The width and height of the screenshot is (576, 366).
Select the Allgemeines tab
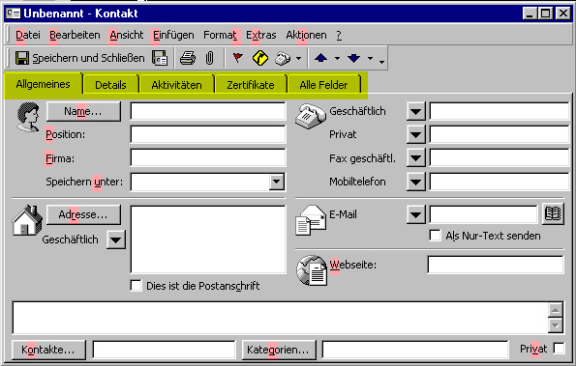coord(43,84)
